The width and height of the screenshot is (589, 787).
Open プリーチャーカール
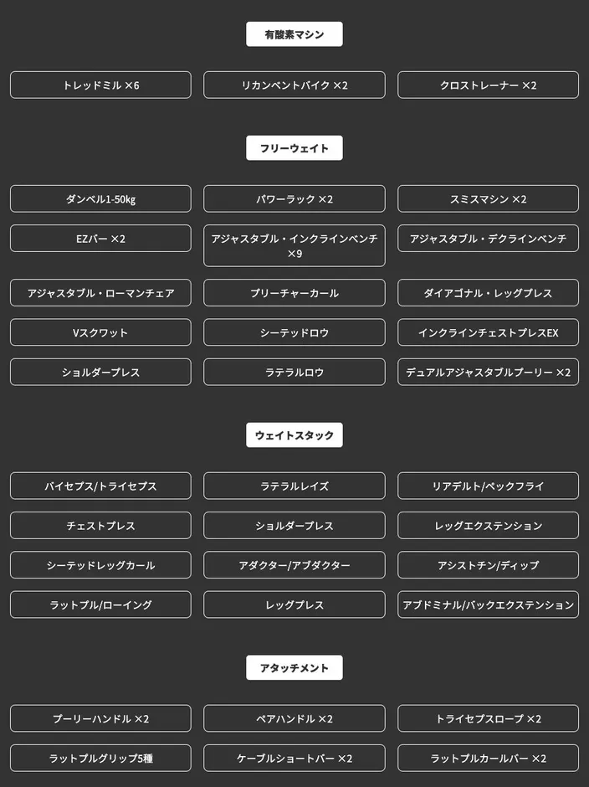[x=294, y=292]
